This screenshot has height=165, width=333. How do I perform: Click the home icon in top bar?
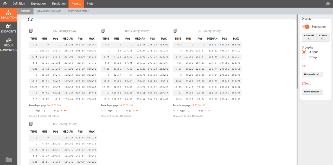tap(5, 4)
